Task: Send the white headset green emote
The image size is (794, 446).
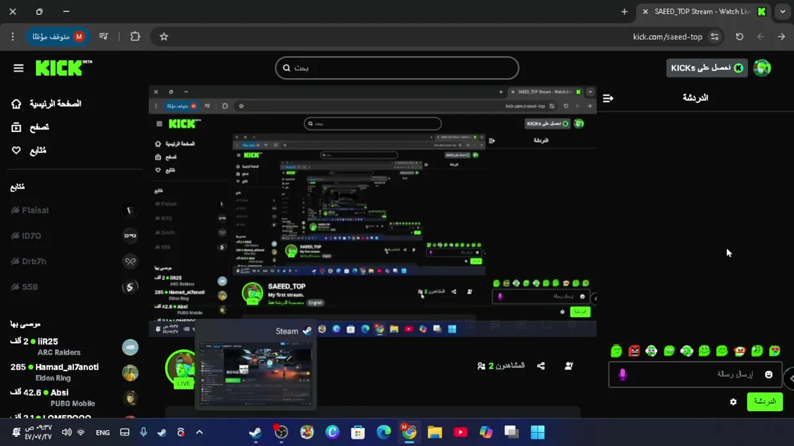Action: click(x=687, y=351)
